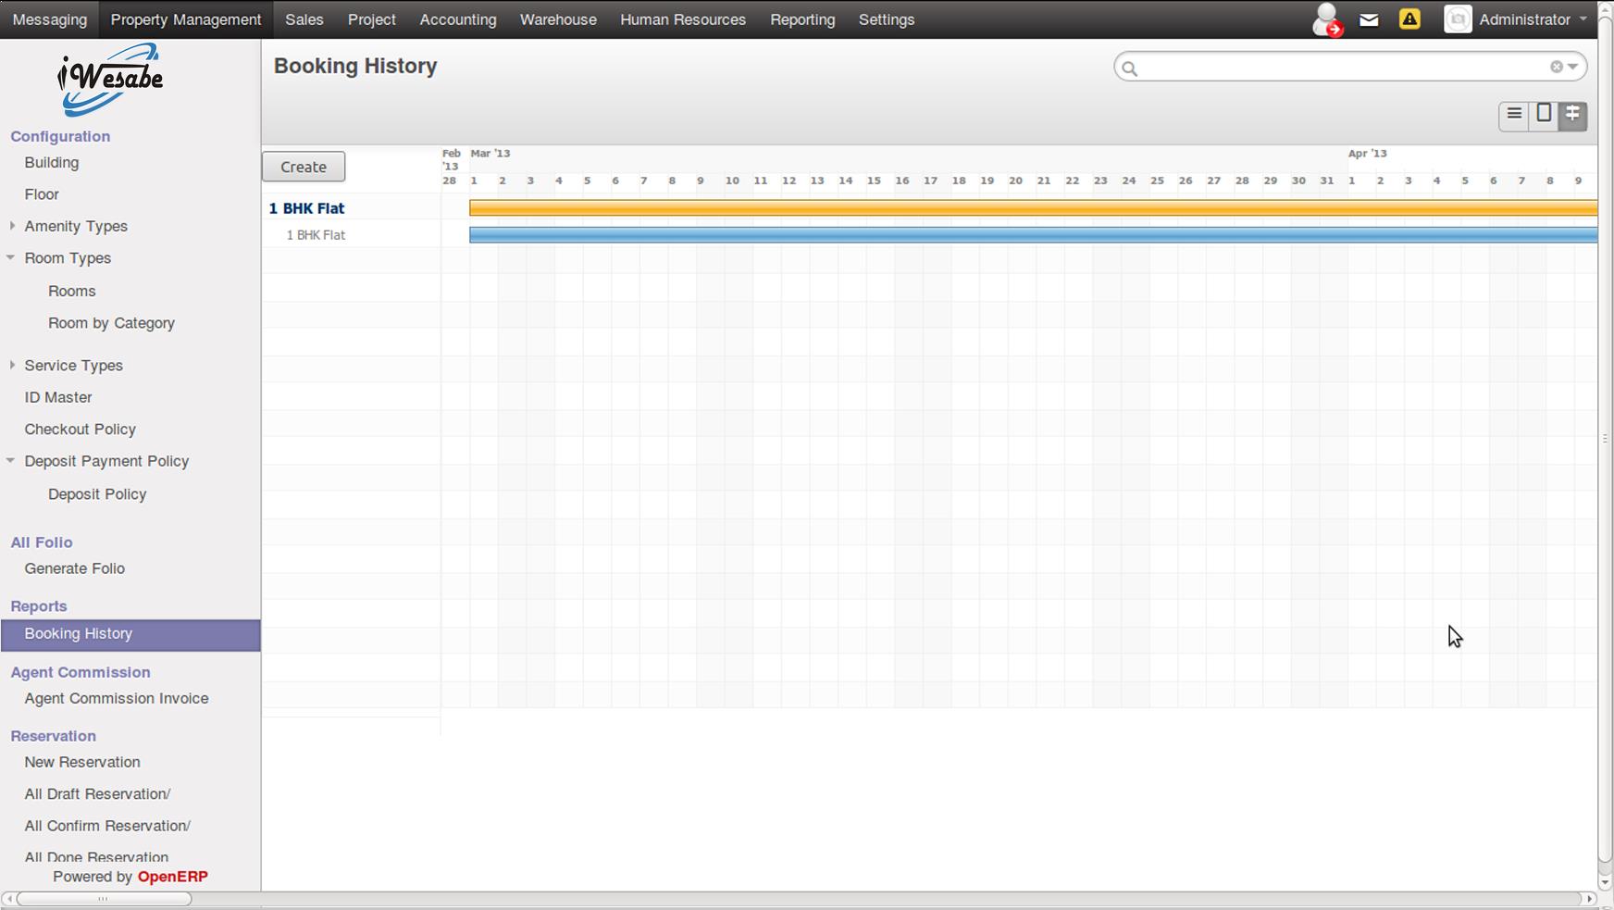Open the search options dropdown arrow
Image resolution: width=1614 pixels, height=910 pixels.
pos(1572,67)
